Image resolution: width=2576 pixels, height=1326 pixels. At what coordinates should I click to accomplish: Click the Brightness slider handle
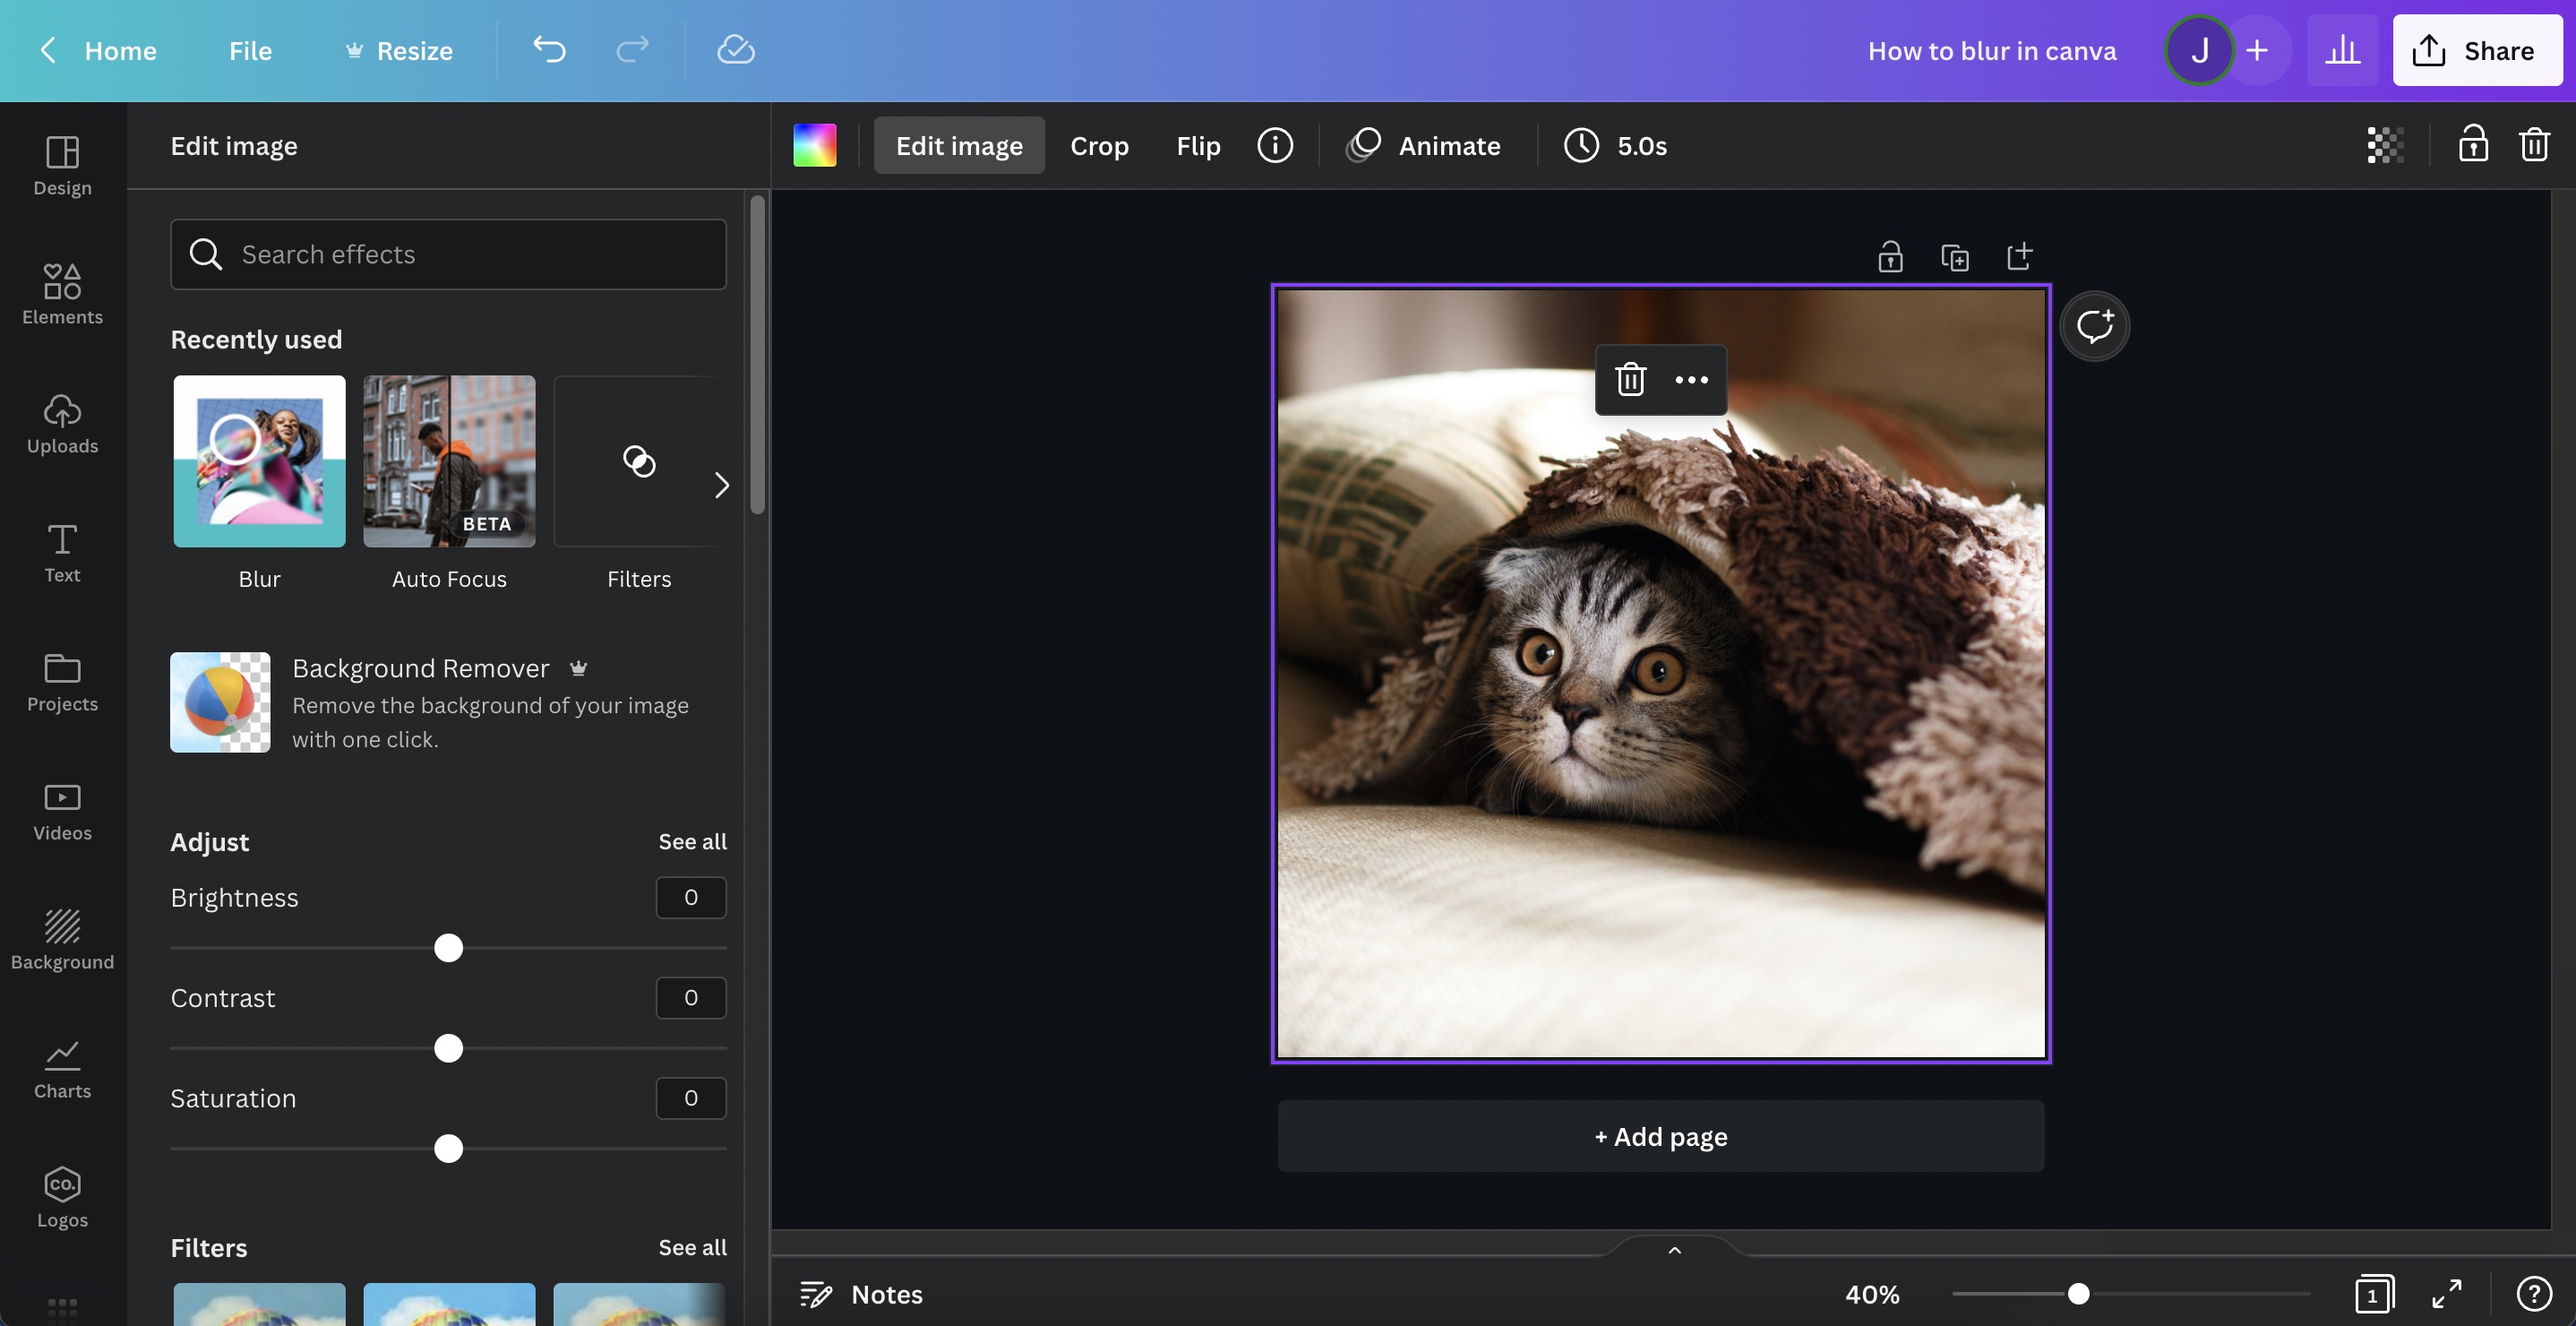coord(449,948)
